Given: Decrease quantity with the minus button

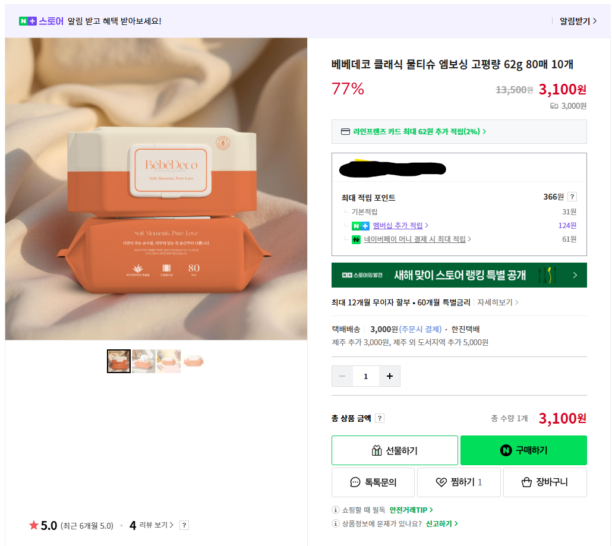Looking at the screenshot, I should pos(342,376).
